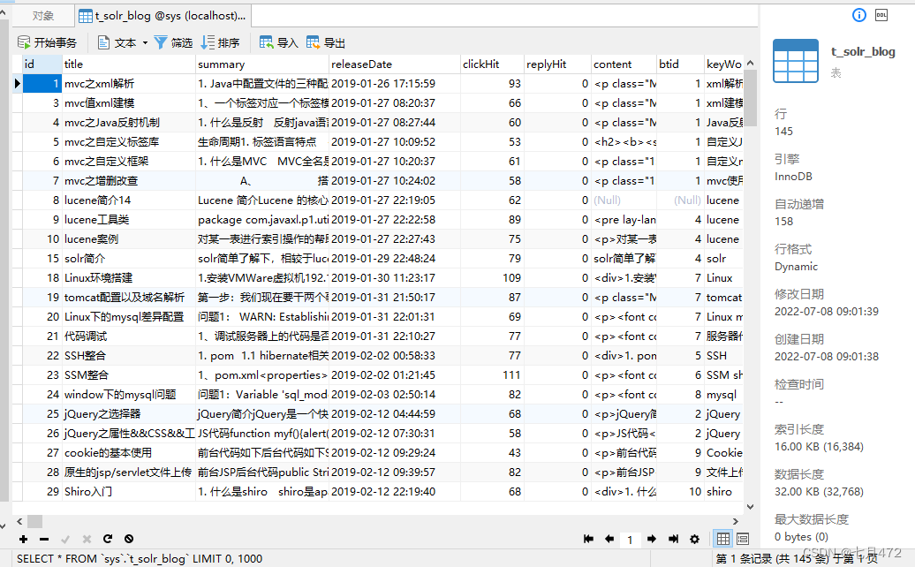Refresh the table data
This screenshot has height=567, width=915.
point(108,539)
